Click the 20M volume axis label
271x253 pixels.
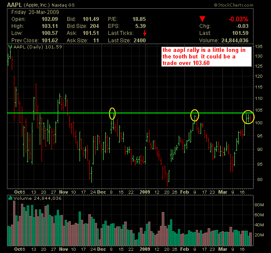tap(259, 235)
